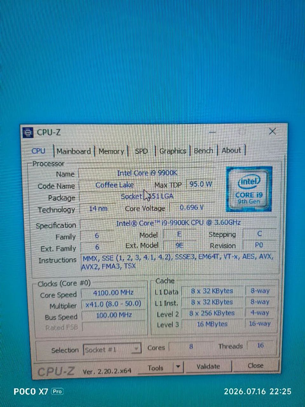The height and width of the screenshot is (407, 305).
Task: Click the Model value E
Action: point(180,235)
